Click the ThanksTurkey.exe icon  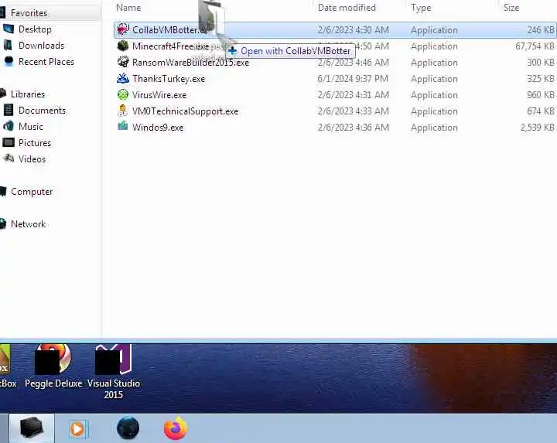tap(123, 78)
